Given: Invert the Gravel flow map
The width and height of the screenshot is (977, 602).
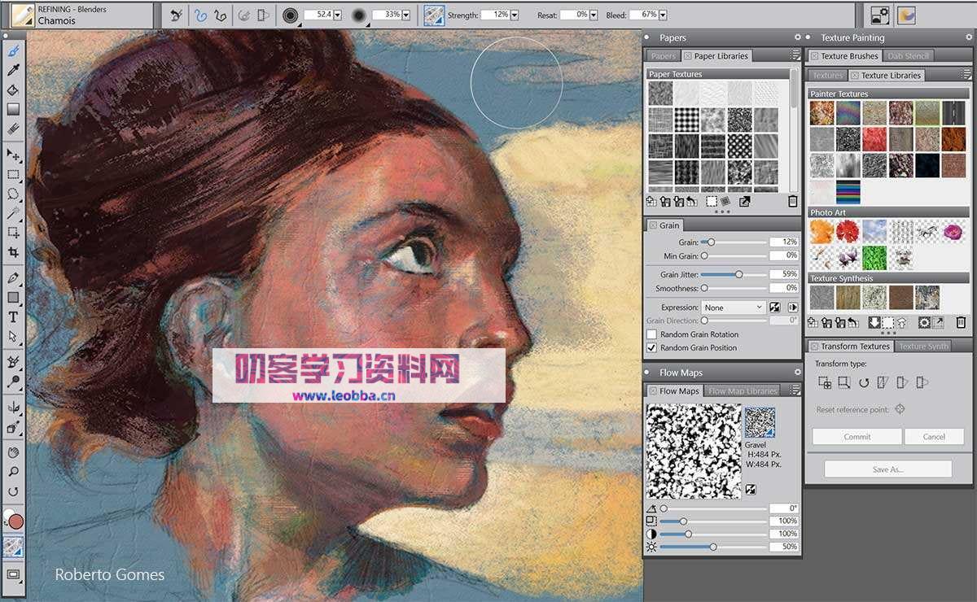Looking at the screenshot, I should click(x=750, y=490).
